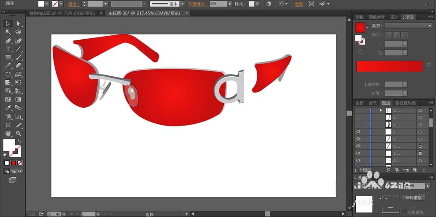Click the 变换 transform link
This screenshot has width=436, height=217.
point(298,3)
